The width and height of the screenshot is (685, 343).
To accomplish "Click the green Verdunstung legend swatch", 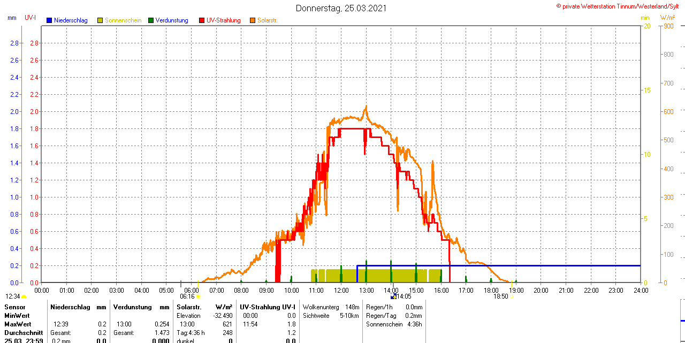I will (x=151, y=20).
